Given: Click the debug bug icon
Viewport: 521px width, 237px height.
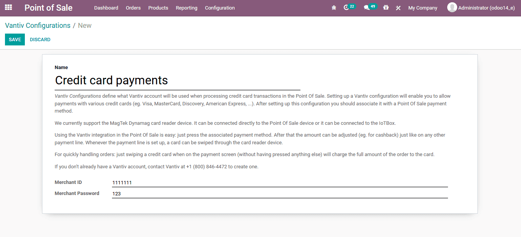Looking at the screenshot, I should [x=334, y=8].
